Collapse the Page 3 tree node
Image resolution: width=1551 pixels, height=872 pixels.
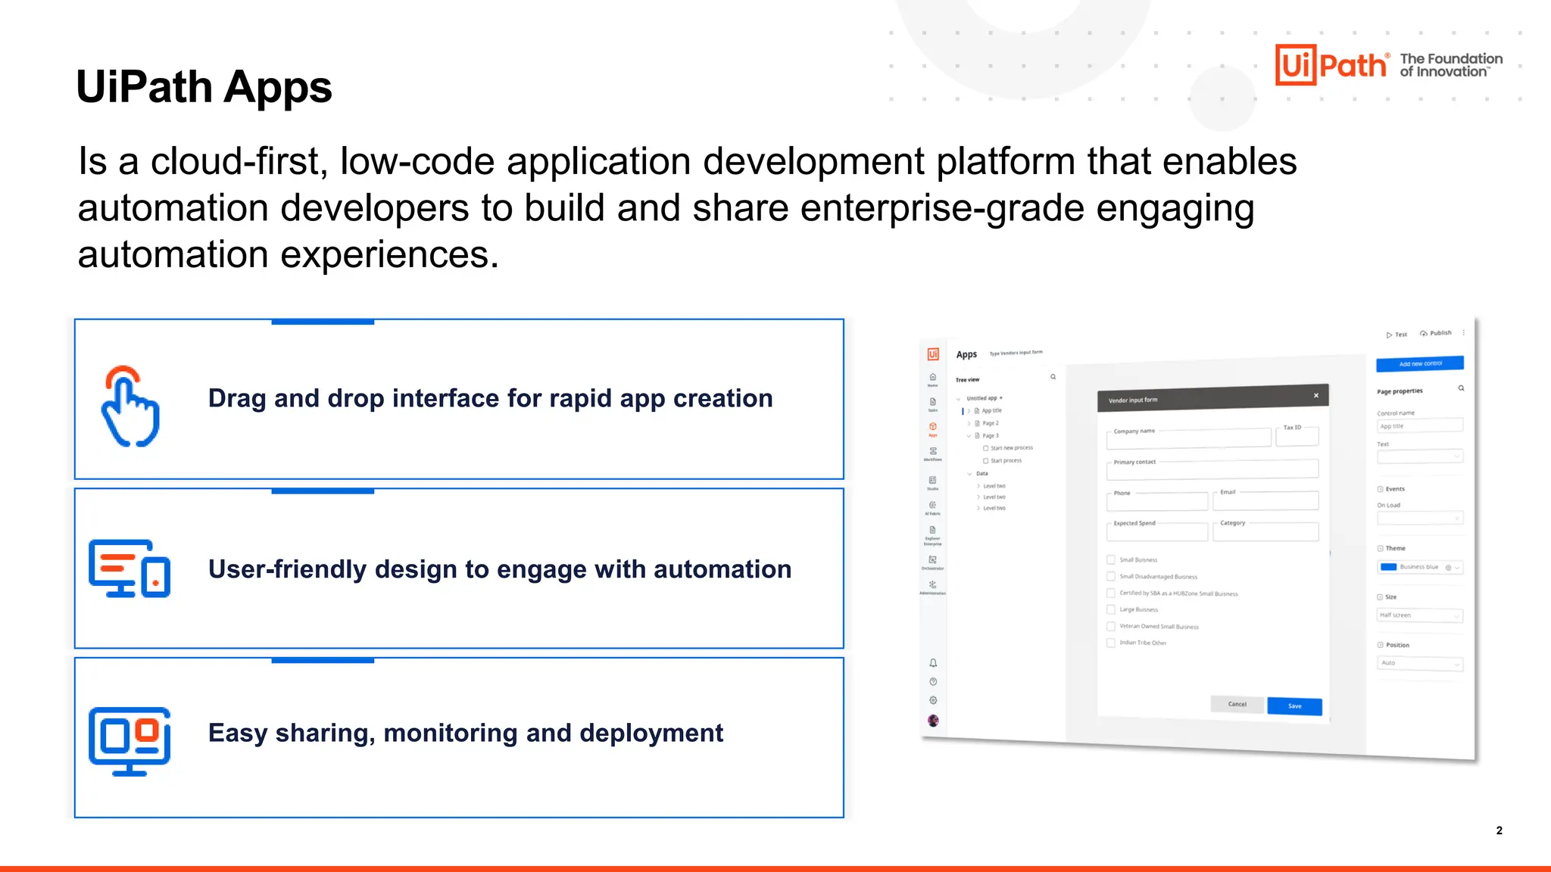(969, 436)
